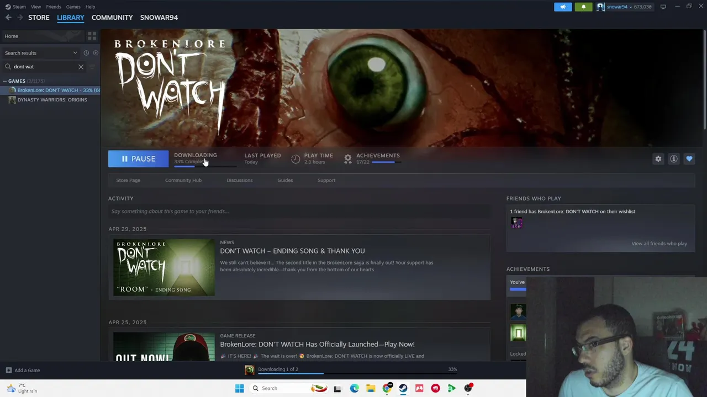Open the Help menu
Image resolution: width=707 pixels, height=397 pixels.
[91, 7]
